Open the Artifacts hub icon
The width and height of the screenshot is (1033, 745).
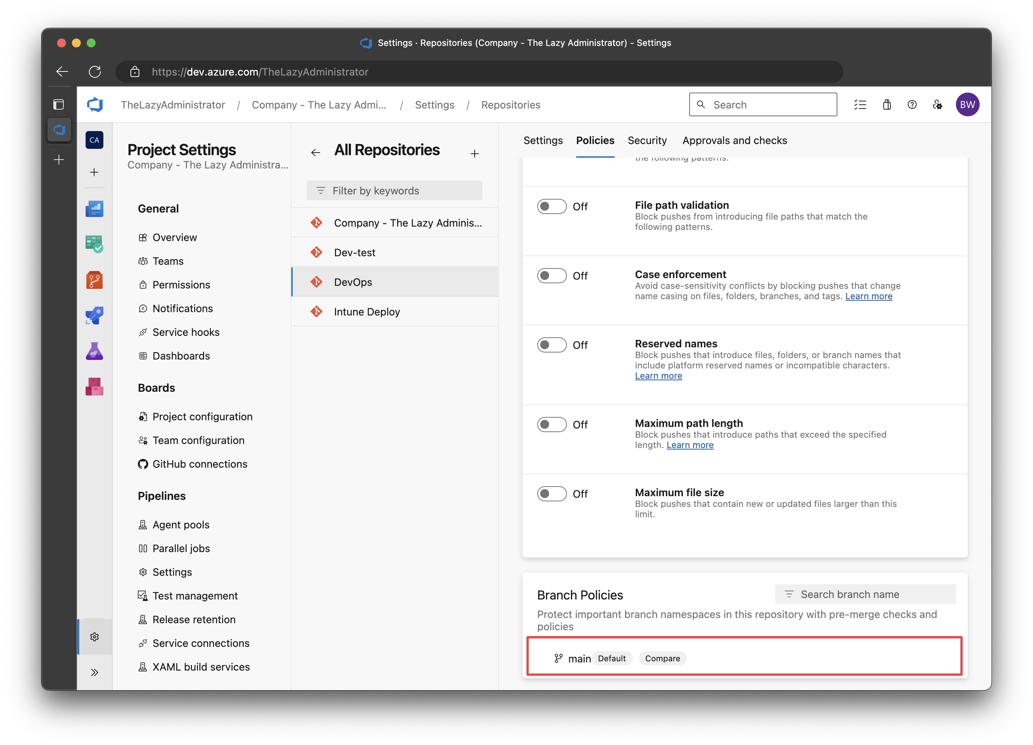[x=94, y=386]
